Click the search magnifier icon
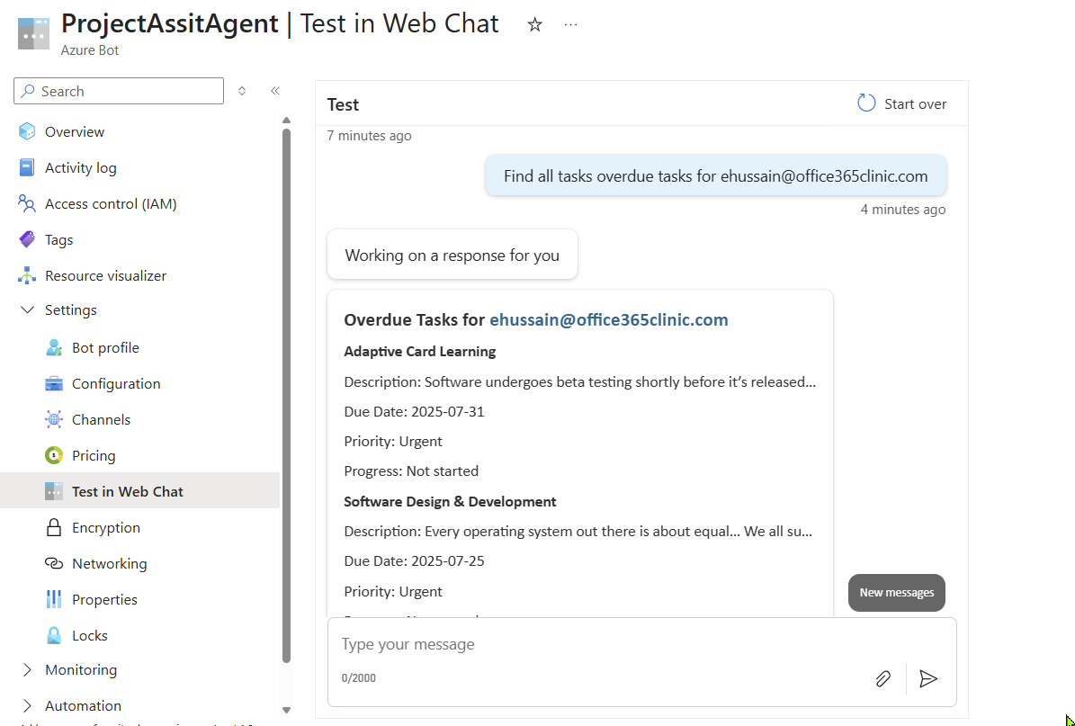The width and height of the screenshot is (1075, 726). click(28, 91)
